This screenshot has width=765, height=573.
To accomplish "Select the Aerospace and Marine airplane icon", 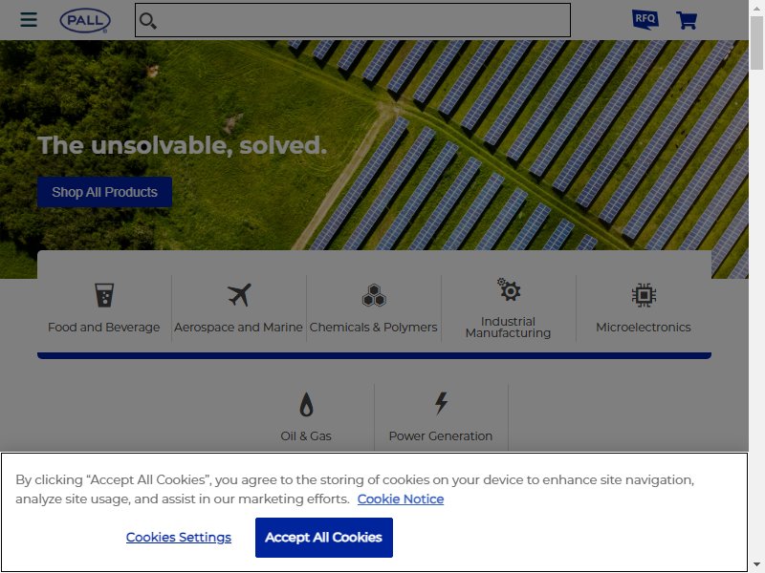I will coord(239,295).
